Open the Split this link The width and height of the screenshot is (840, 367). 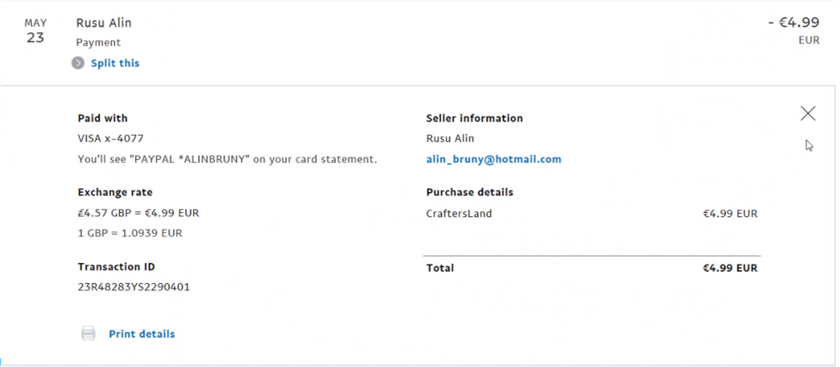(115, 63)
